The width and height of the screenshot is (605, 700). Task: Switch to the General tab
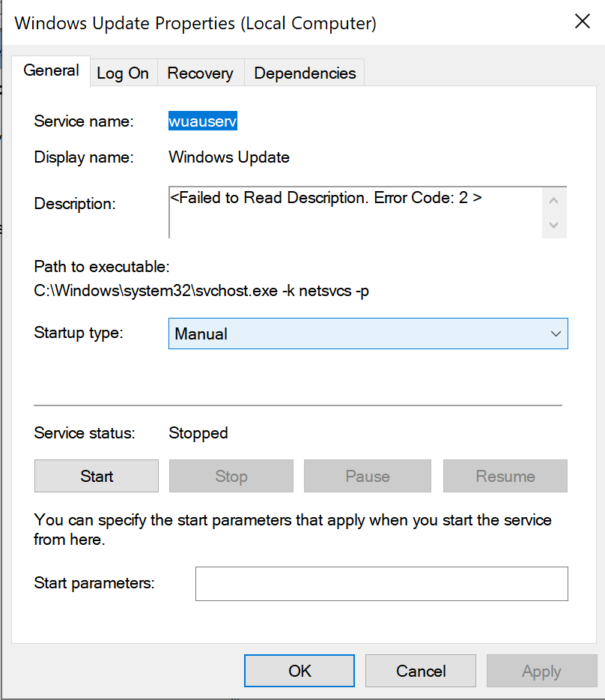[52, 71]
